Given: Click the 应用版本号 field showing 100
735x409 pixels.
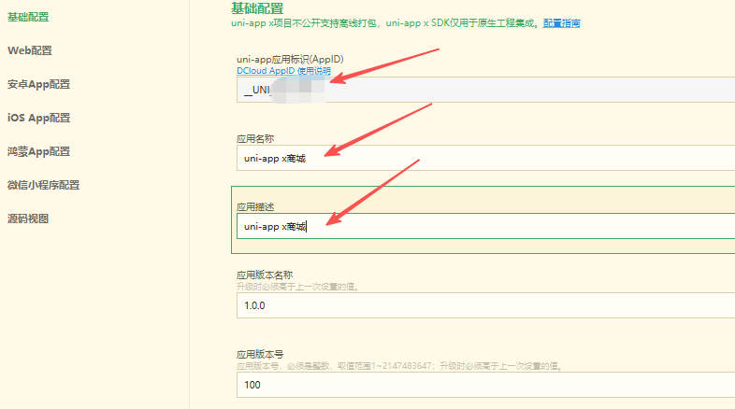Looking at the screenshot, I should pyautogui.click(x=485, y=385).
